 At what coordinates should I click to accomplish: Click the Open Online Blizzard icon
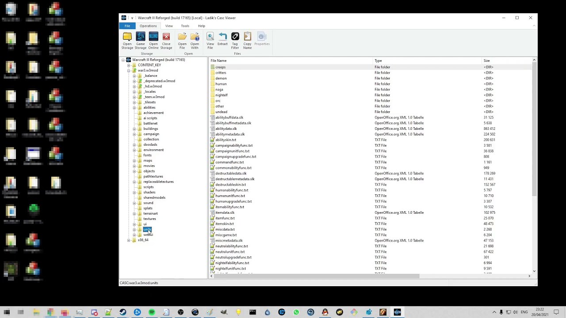click(153, 40)
